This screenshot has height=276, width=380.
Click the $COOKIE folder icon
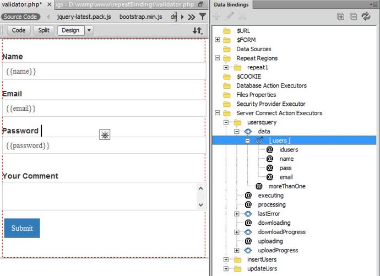[227, 77]
